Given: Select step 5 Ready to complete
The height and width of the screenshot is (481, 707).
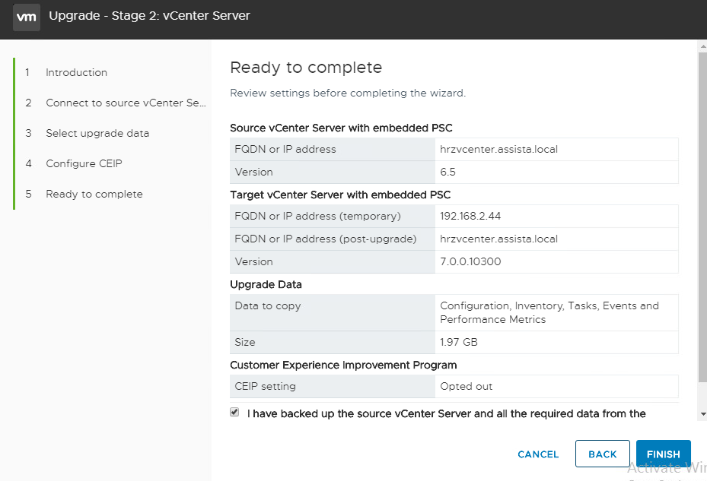Looking at the screenshot, I should (94, 194).
